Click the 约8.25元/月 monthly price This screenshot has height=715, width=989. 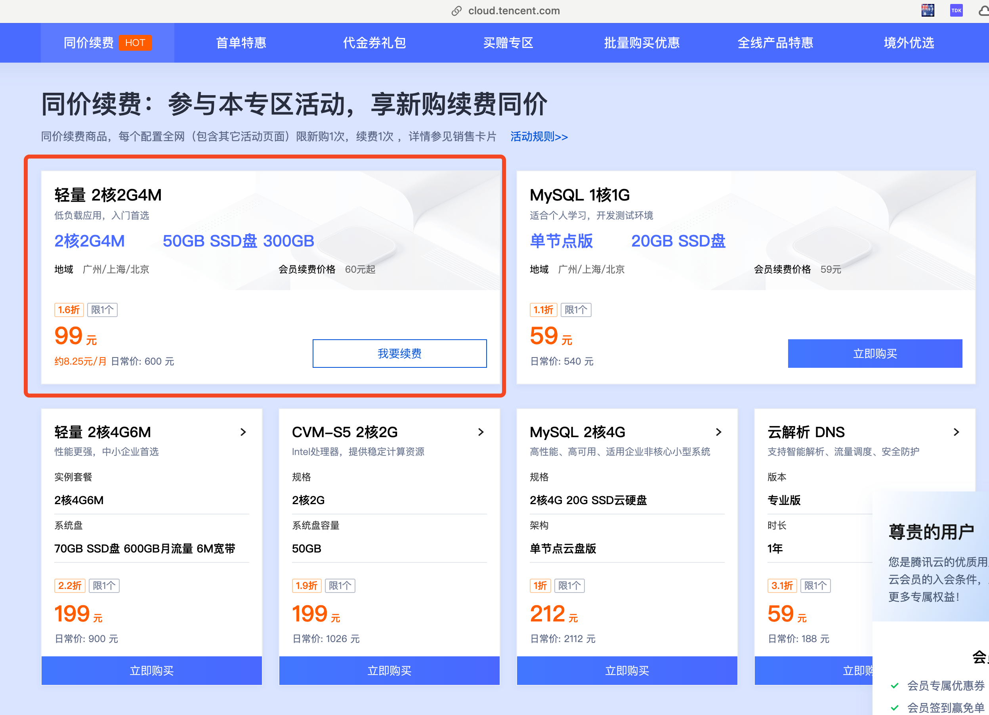tap(80, 361)
